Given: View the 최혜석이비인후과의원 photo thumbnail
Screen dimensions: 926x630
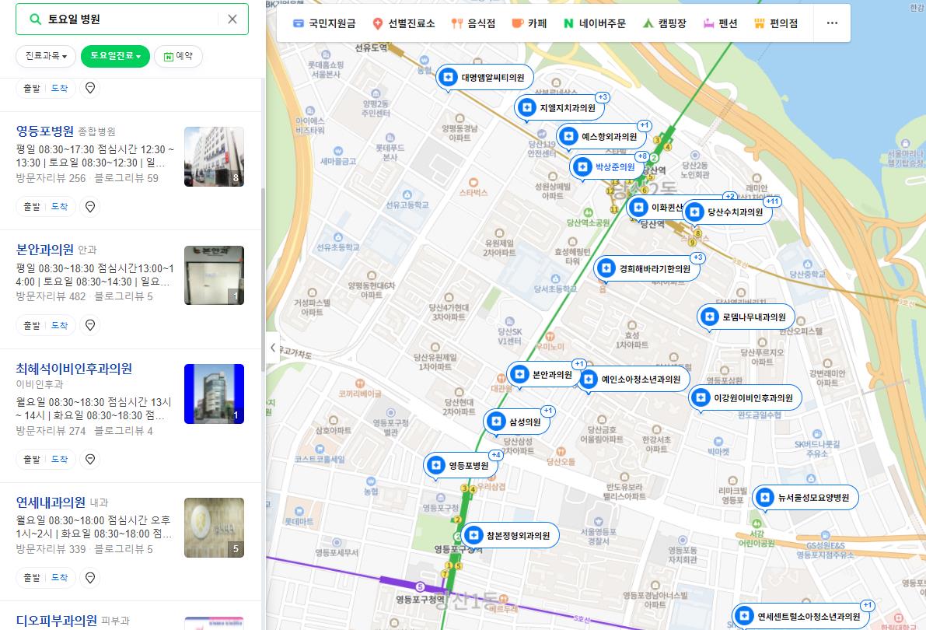Looking at the screenshot, I should point(215,394).
